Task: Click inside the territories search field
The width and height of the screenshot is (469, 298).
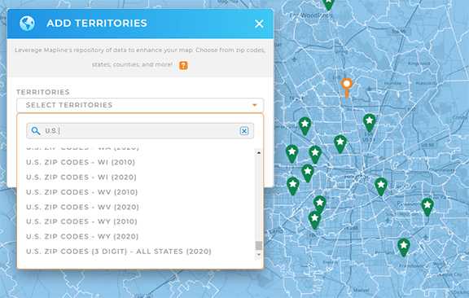Action: (140, 131)
